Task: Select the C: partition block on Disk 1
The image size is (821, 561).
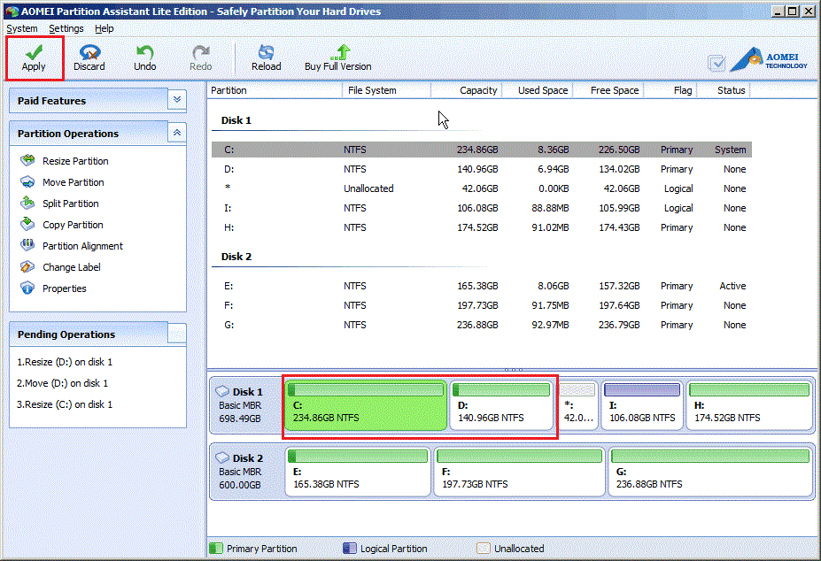Action: [366, 407]
